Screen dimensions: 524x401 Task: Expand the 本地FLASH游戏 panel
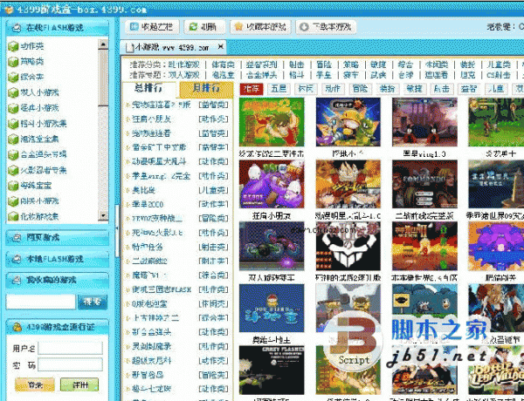tap(57, 259)
